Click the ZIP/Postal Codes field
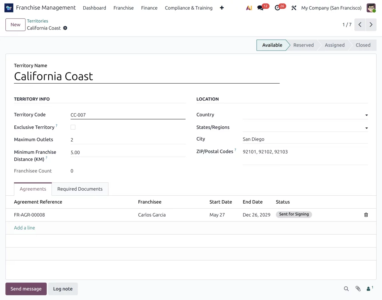The image size is (382, 300). tap(305, 156)
